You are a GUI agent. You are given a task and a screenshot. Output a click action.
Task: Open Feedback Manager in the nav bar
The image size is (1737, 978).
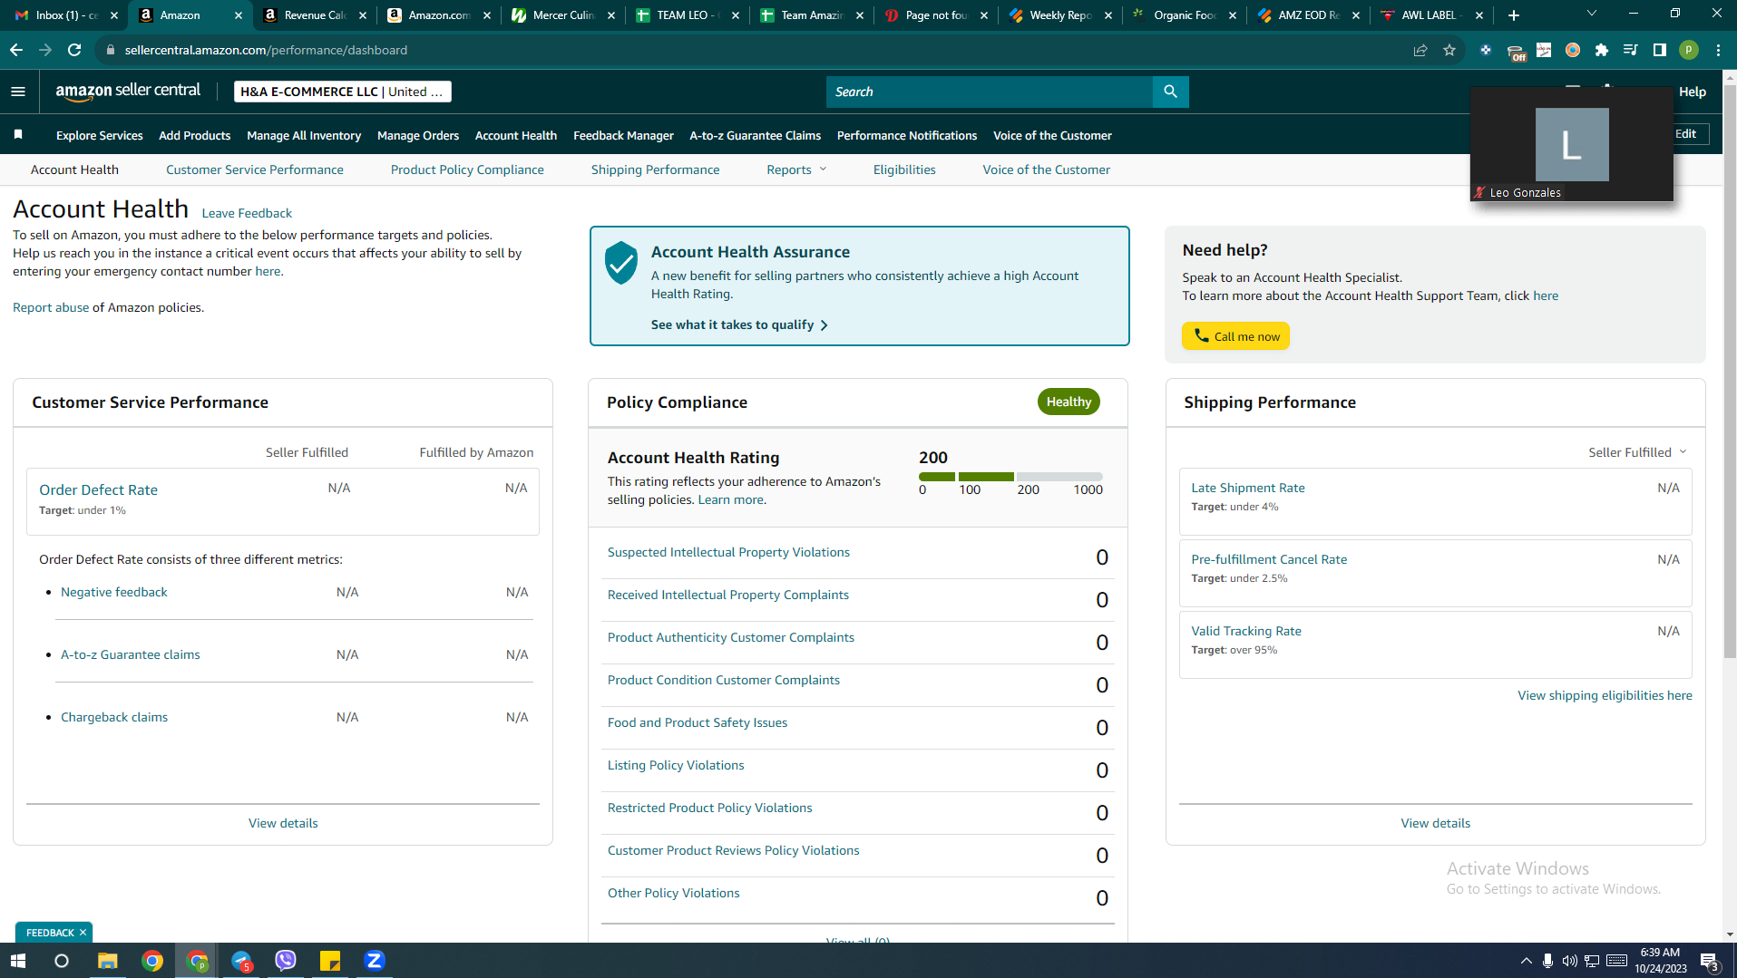[623, 135]
